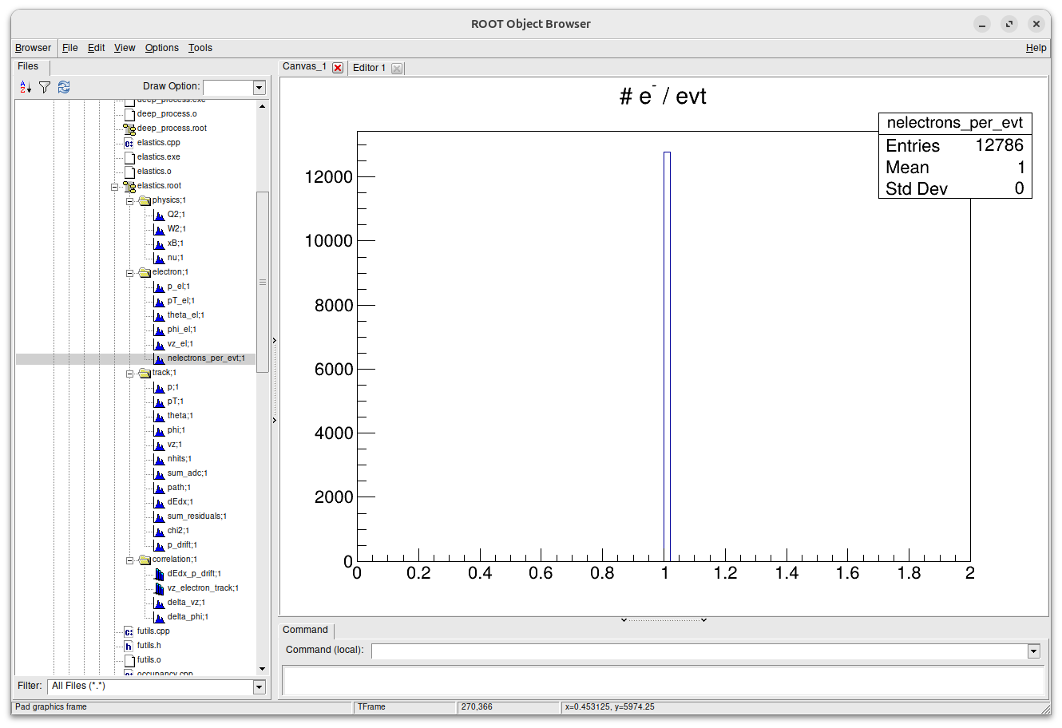Select the Q2;1 histogram icon

pyautogui.click(x=160, y=215)
